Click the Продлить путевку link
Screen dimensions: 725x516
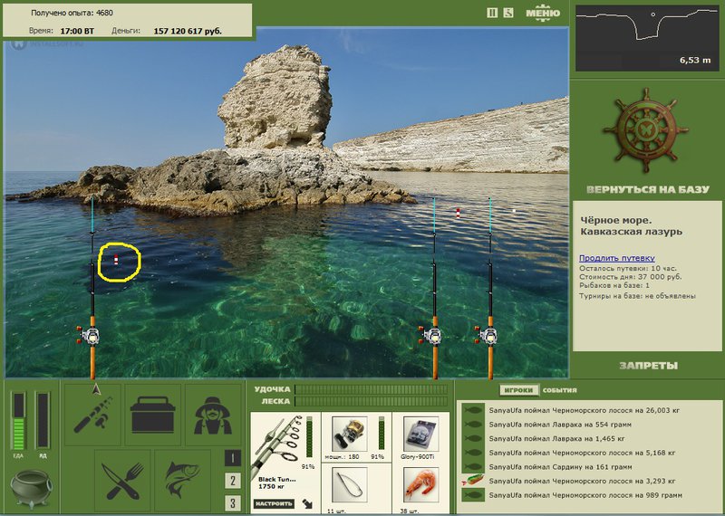tap(617, 258)
